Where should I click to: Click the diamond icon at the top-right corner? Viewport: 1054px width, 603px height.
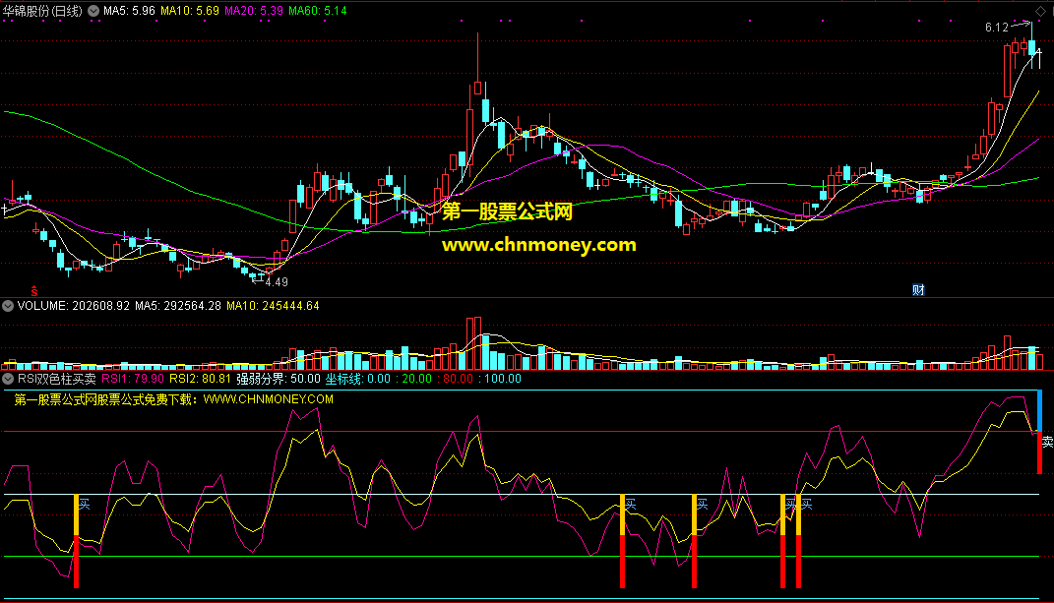[x=1040, y=11]
